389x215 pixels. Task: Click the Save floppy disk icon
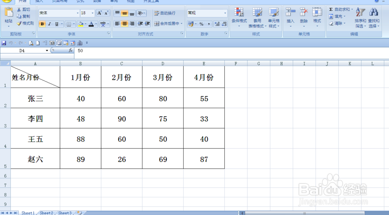coord(4,43)
